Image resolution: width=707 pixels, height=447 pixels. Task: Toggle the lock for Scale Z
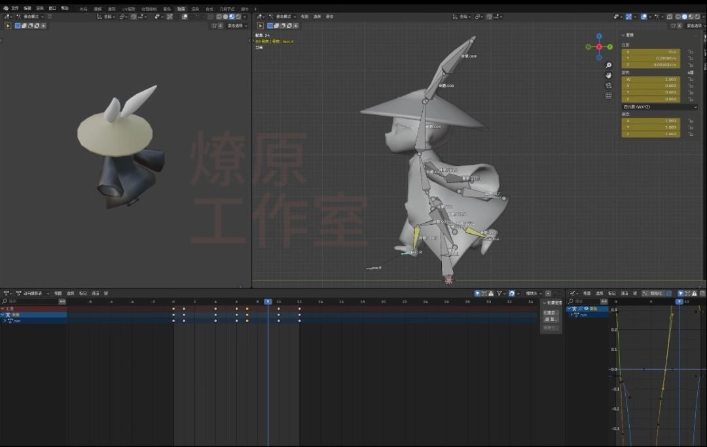tap(691, 134)
